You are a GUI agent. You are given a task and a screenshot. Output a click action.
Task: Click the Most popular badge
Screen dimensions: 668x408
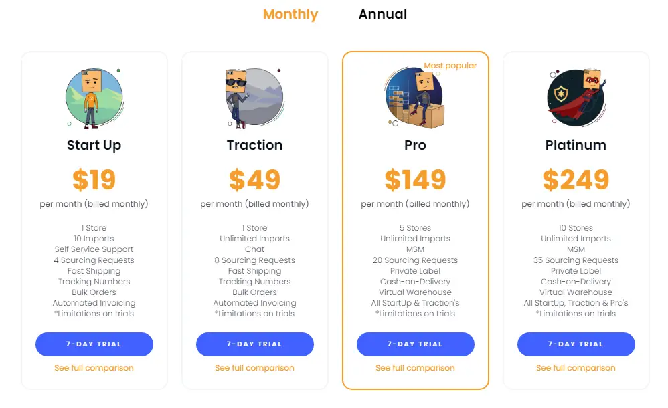[x=450, y=66]
